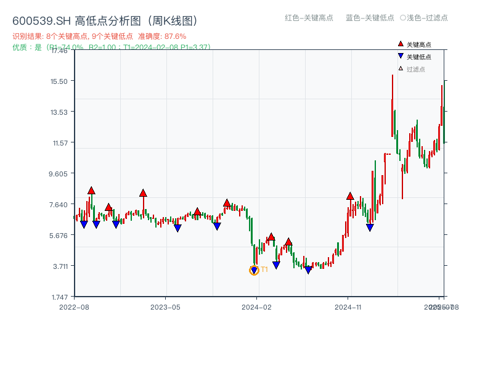Click the 蓝色-关键低点 header label
Viewport: 493px width, 370px height.
(x=370, y=18)
